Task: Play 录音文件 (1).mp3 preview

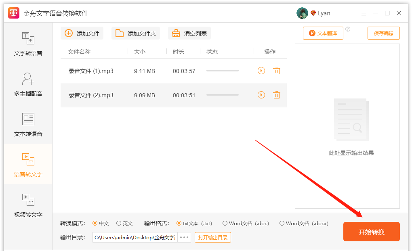Action: 261,71
